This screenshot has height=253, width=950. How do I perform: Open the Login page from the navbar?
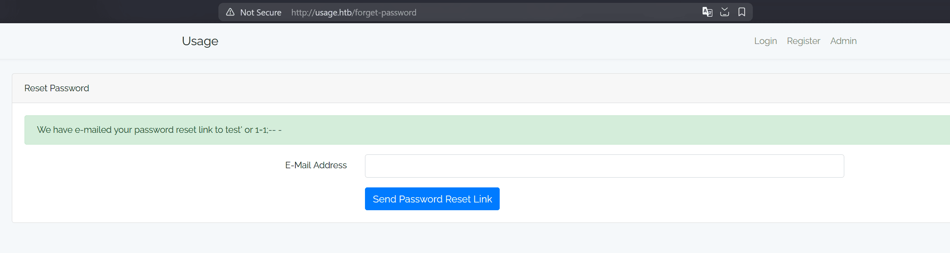click(x=765, y=41)
